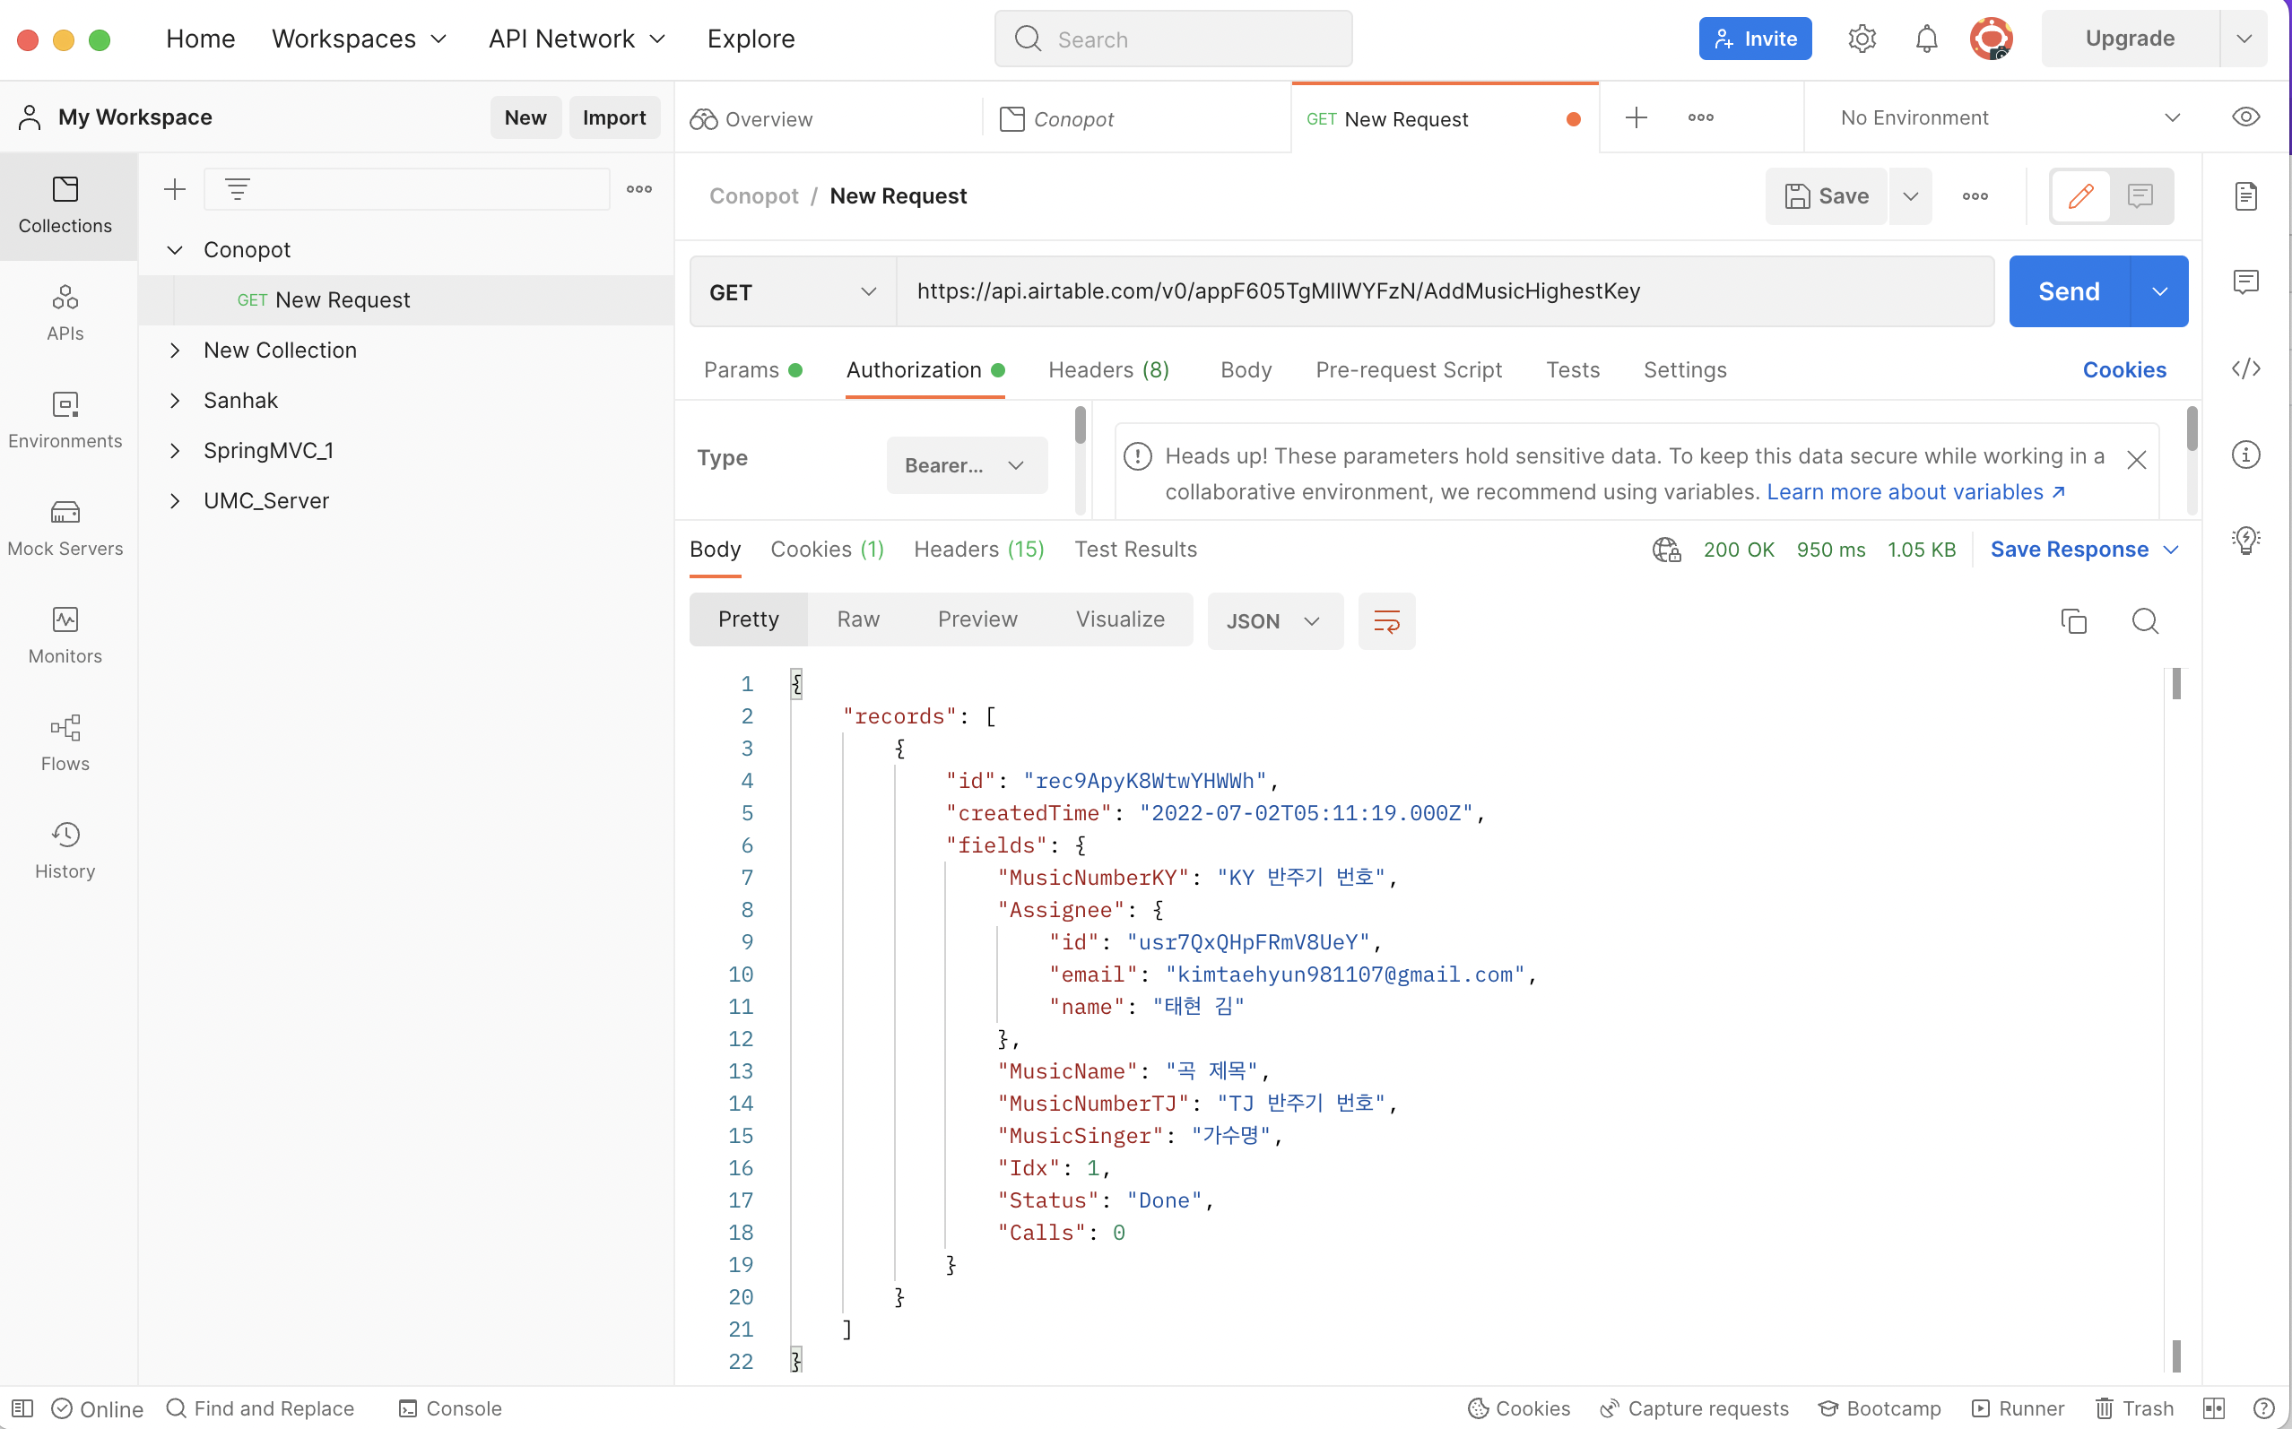Open the Save options dropdown arrow

[x=1910, y=196]
